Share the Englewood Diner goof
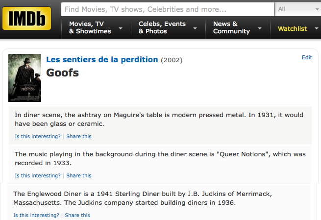 (77, 215)
